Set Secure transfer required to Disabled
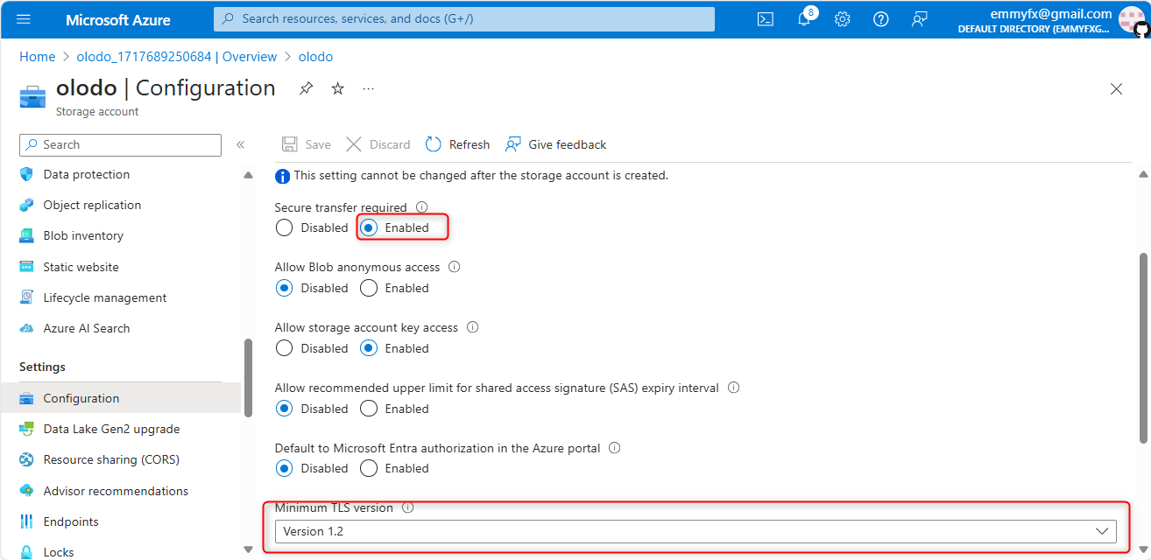1151x560 pixels. pos(284,227)
